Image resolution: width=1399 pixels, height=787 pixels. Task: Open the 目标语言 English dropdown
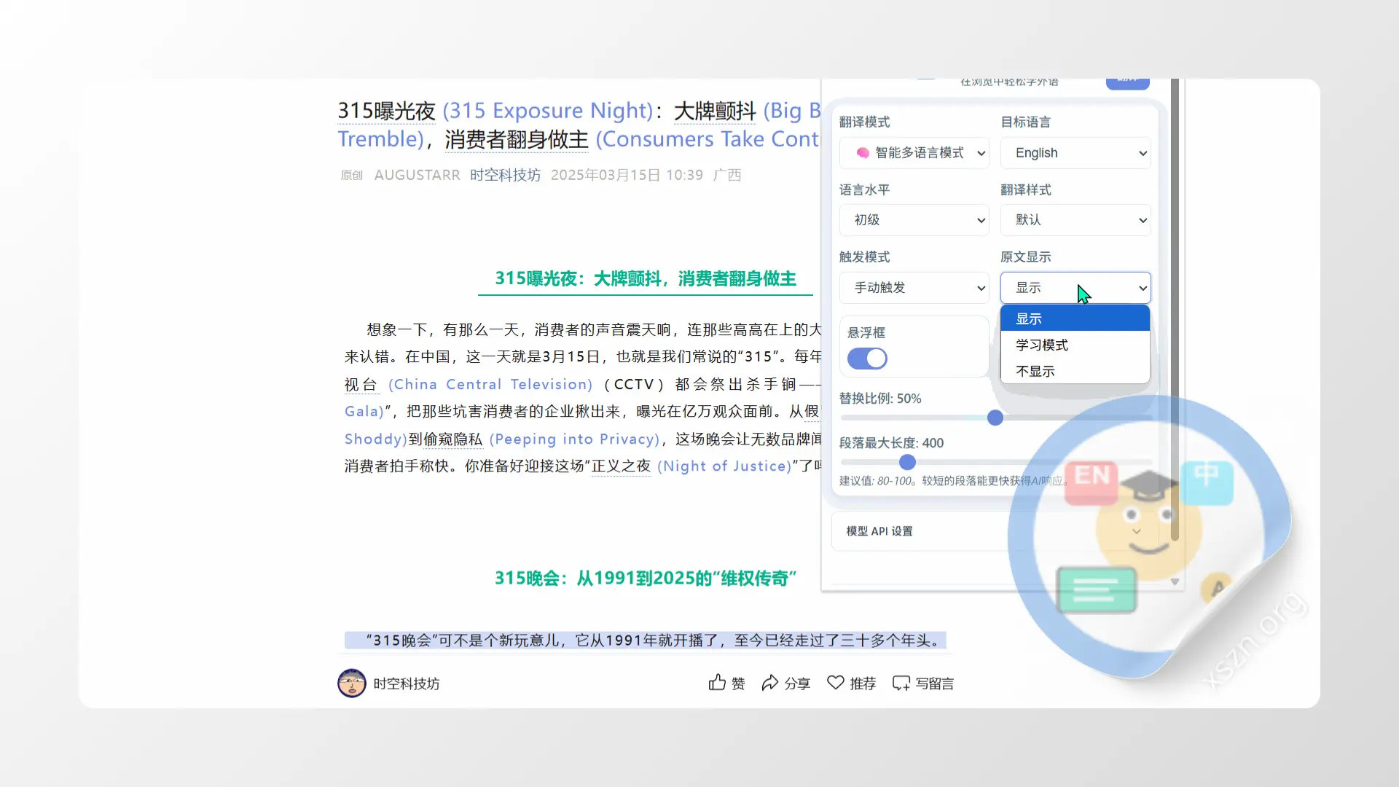[1075, 153]
